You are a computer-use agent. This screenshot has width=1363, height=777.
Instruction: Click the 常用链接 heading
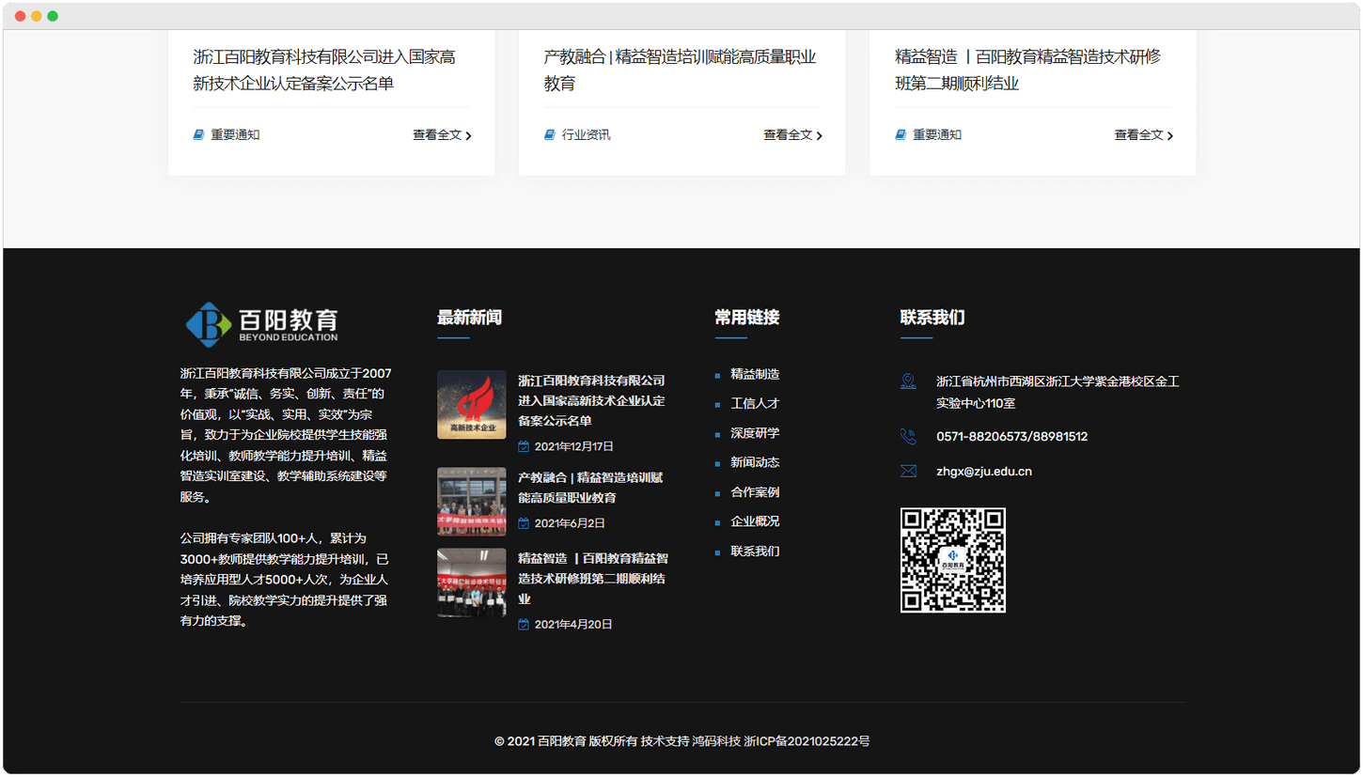[x=747, y=318]
